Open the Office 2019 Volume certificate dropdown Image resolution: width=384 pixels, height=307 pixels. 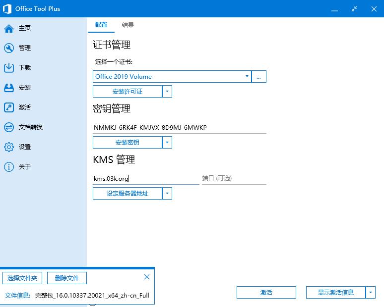pos(172,77)
